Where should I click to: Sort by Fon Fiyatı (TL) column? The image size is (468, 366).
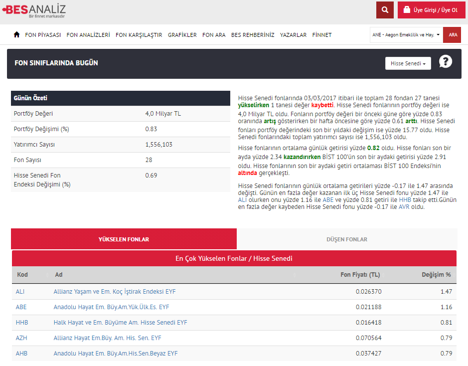[360, 275]
